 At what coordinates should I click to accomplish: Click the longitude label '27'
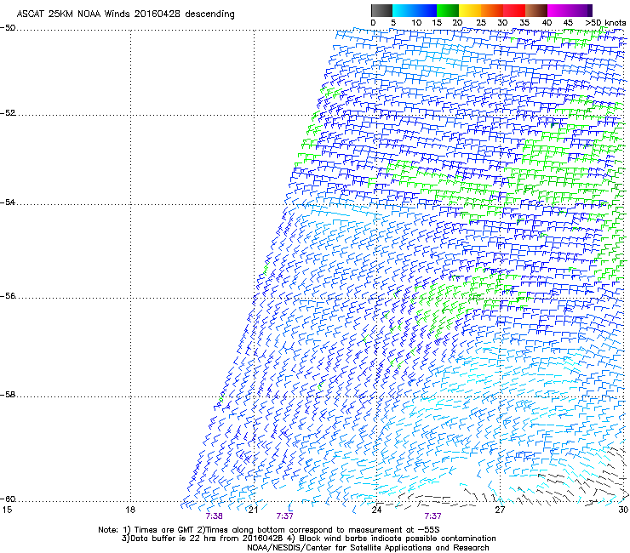pos(500,510)
